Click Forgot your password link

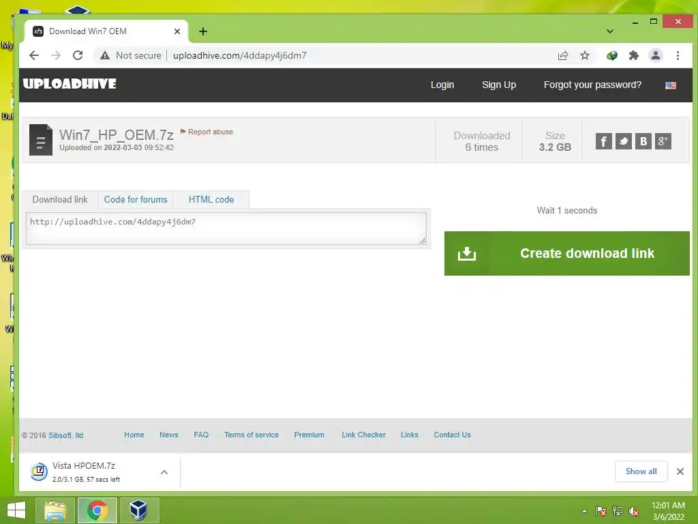point(592,85)
